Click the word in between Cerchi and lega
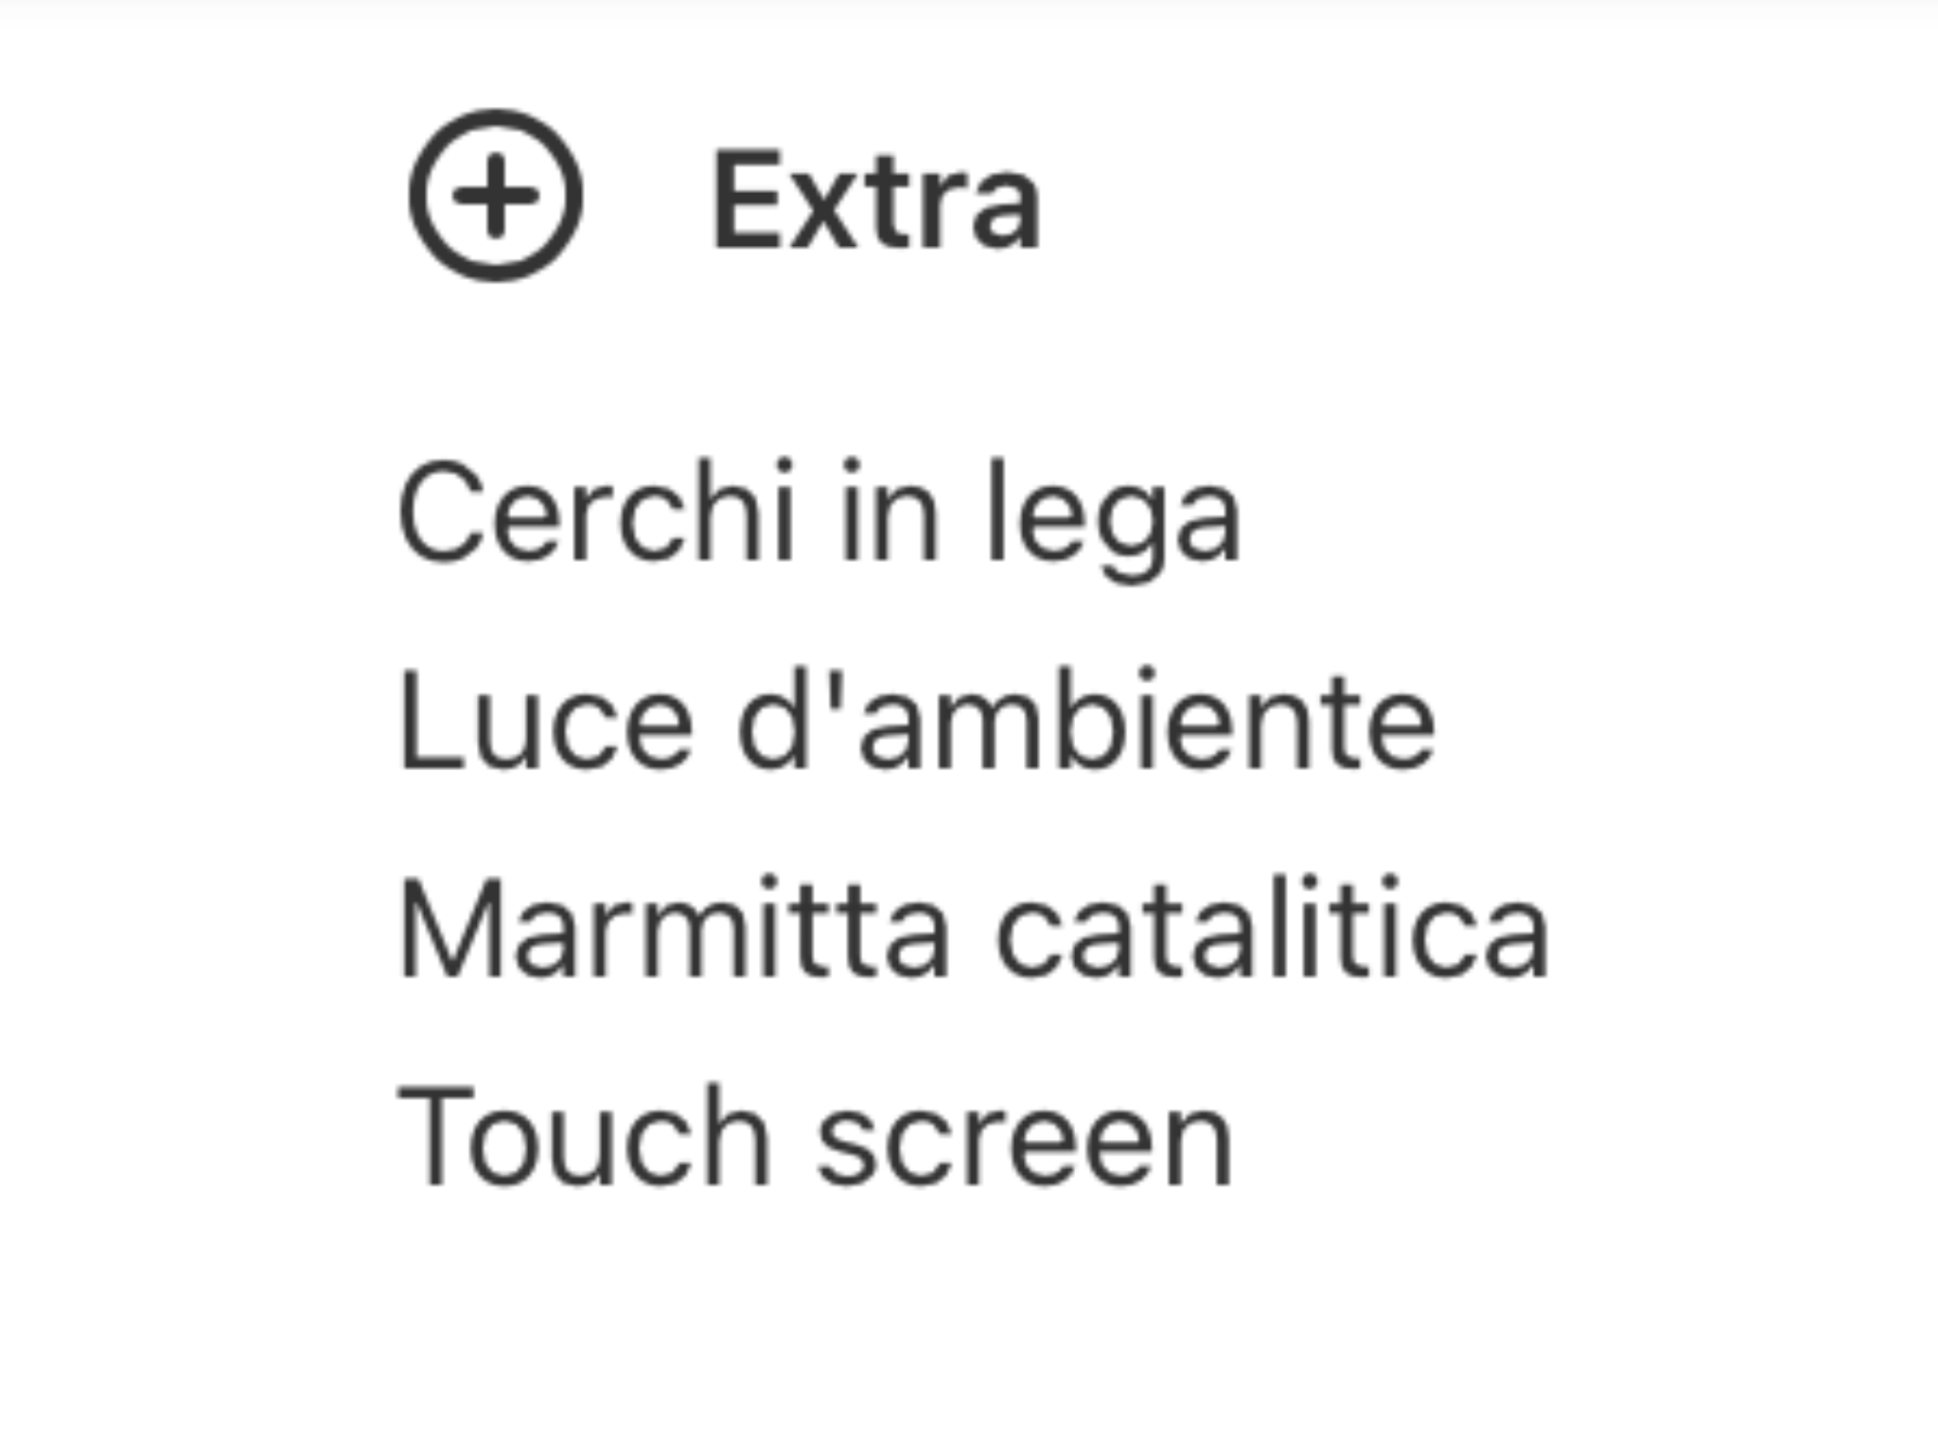1938x1453 pixels. [x=890, y=514]
